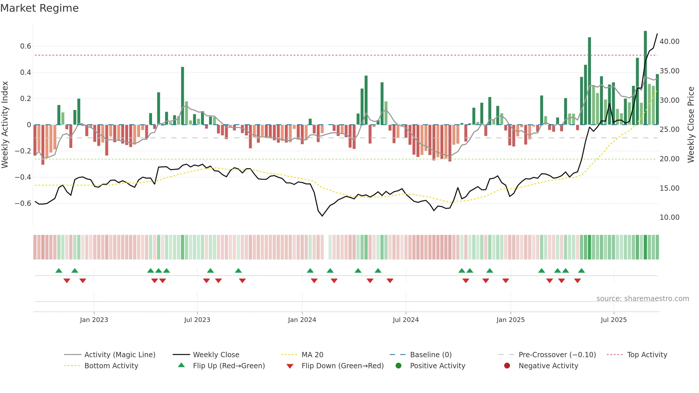
Task: Click the source: sharemaestro.com text
Action: click(x=643, y=298)
